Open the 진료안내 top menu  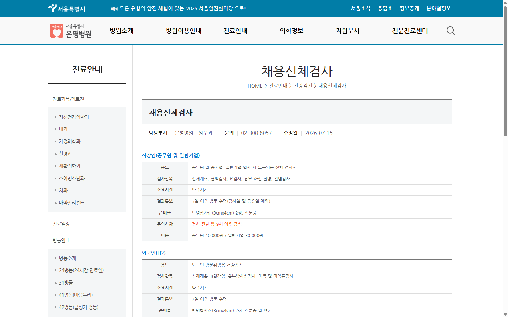[x=235, y=31]
